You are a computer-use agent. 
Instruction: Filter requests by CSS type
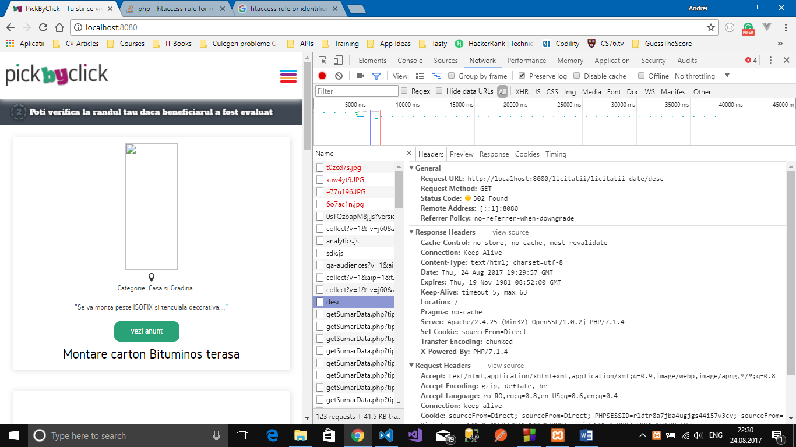tap(552, 91)
